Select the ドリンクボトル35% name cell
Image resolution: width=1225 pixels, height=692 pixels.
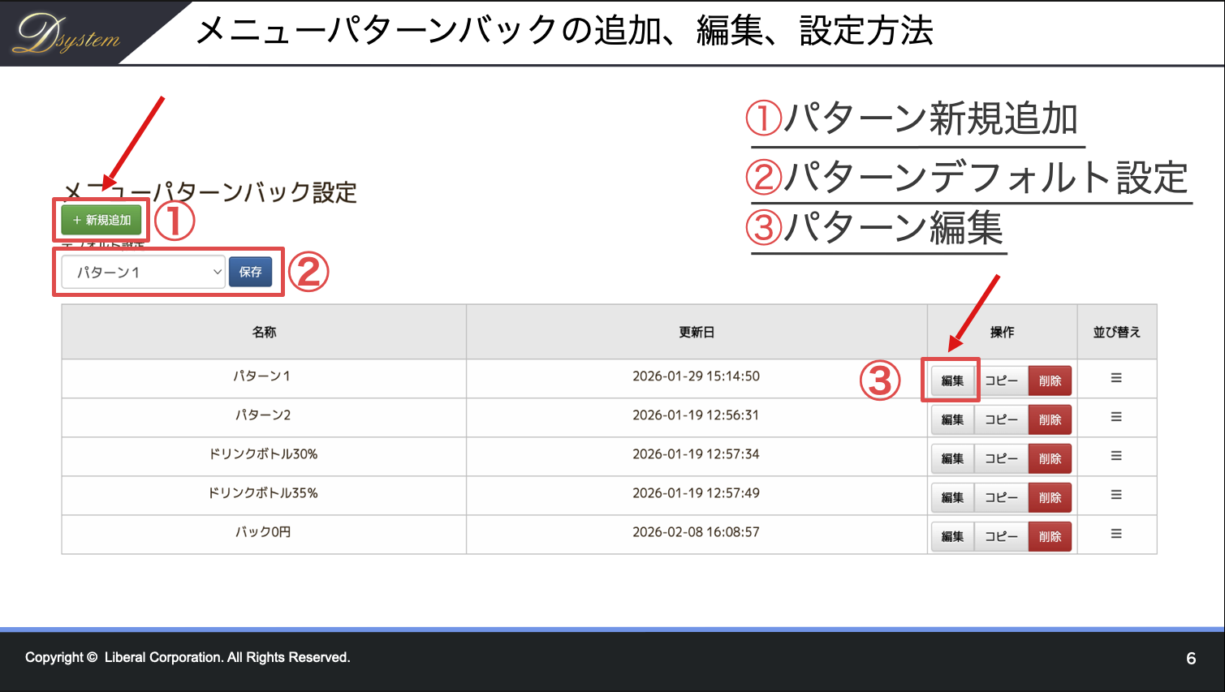264,495
